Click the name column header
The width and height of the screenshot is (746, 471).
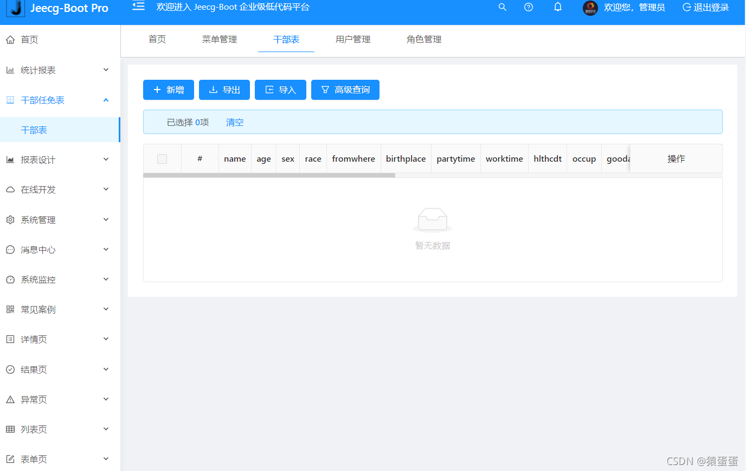235,159
